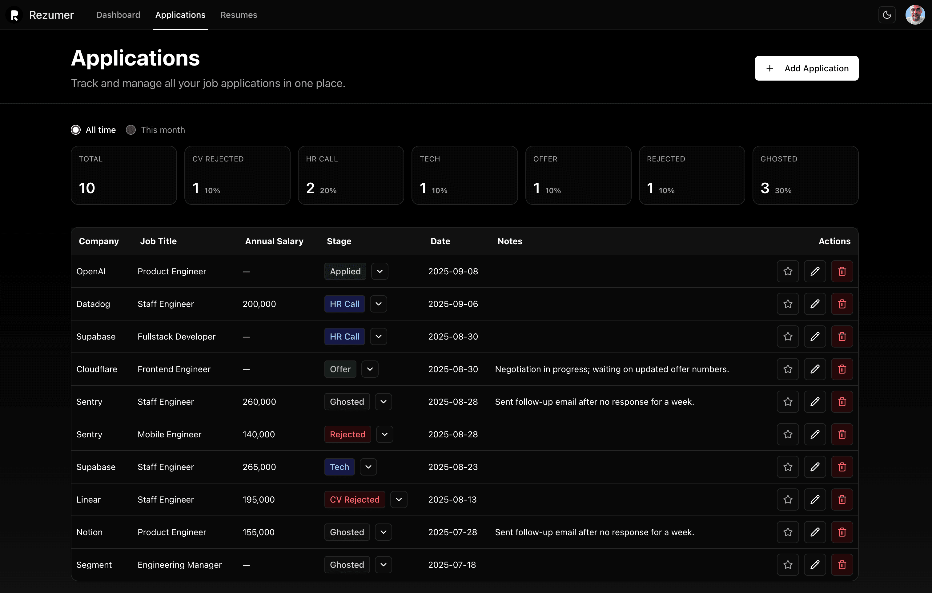932x593 pixels.
Task: Edit the Datadog Staff Engineer entry
Action: tap(815, 304)
